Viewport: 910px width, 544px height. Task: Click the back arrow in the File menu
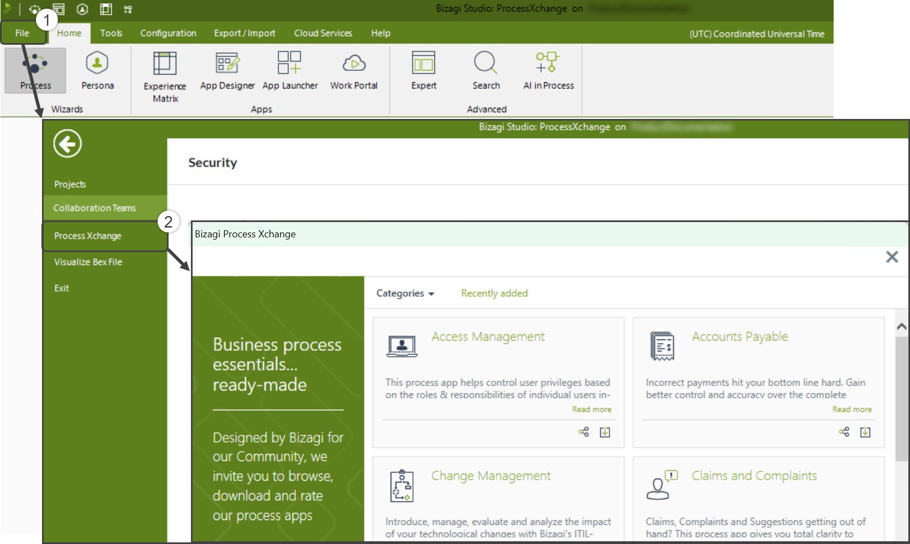point(68,144)
